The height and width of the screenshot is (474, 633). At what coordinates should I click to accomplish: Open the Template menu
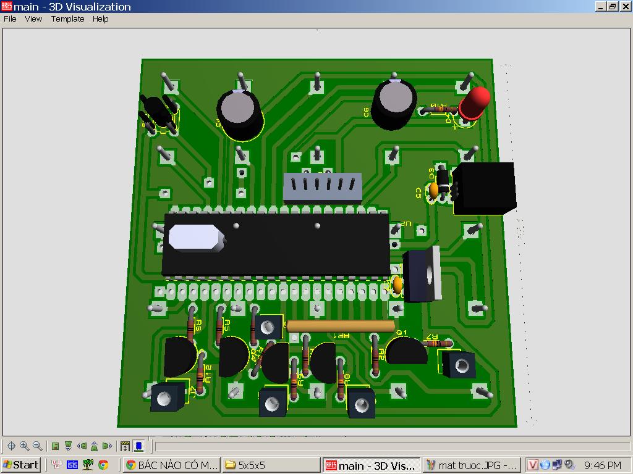(x=68, y=19)
